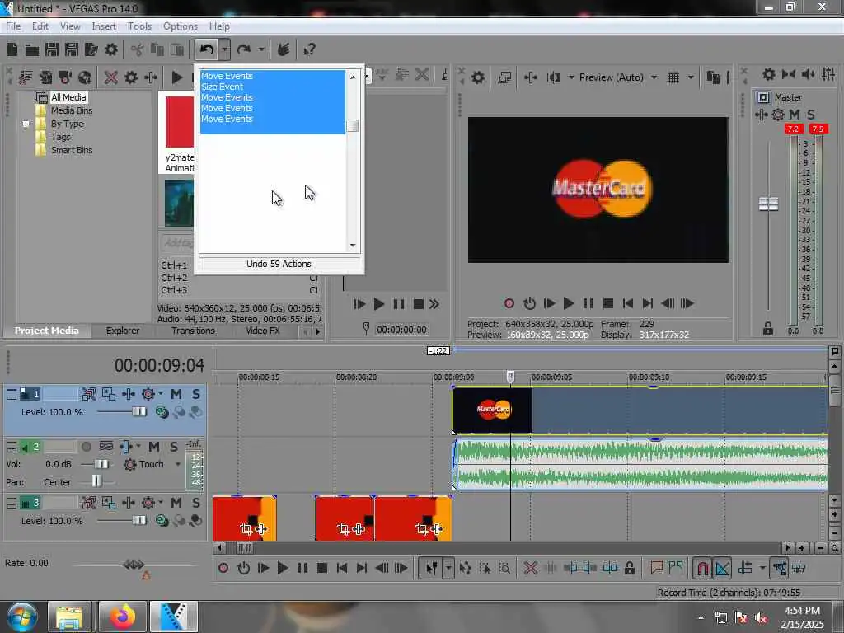This screenshot has width=844, height=633.
Task: Open the File menu
Action: tap(13, 26)
